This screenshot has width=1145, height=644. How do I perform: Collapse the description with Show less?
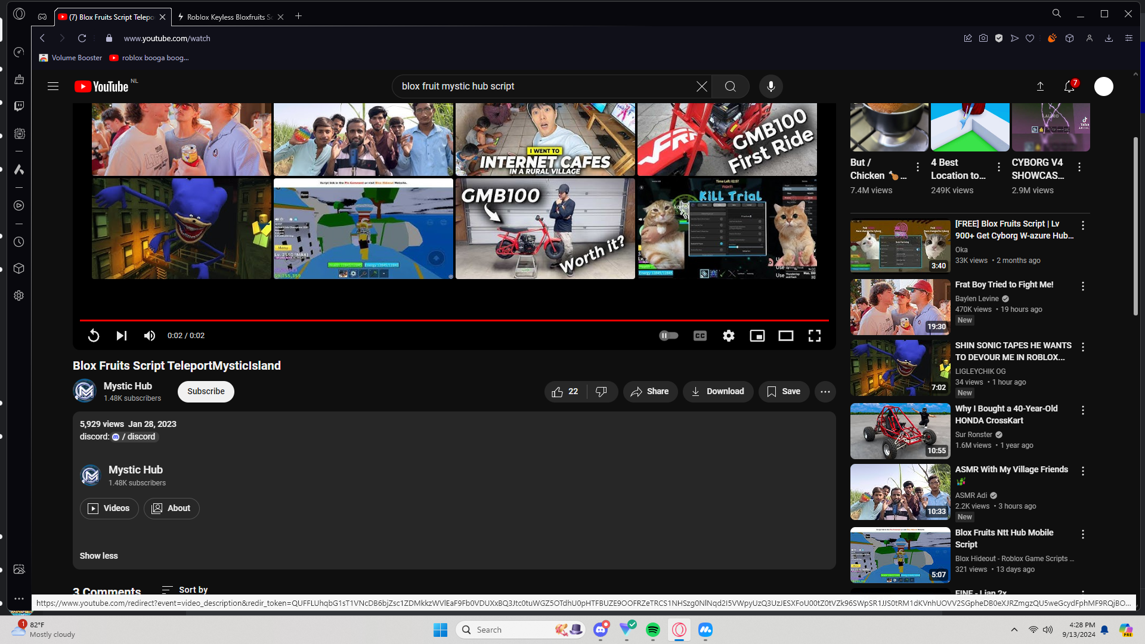(x=99, y=556)
